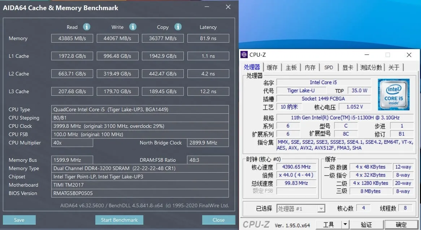The image size is (421, 230).
Task: Click the L2 Cache Latency 4.2 ns
Action: point(208,74)
